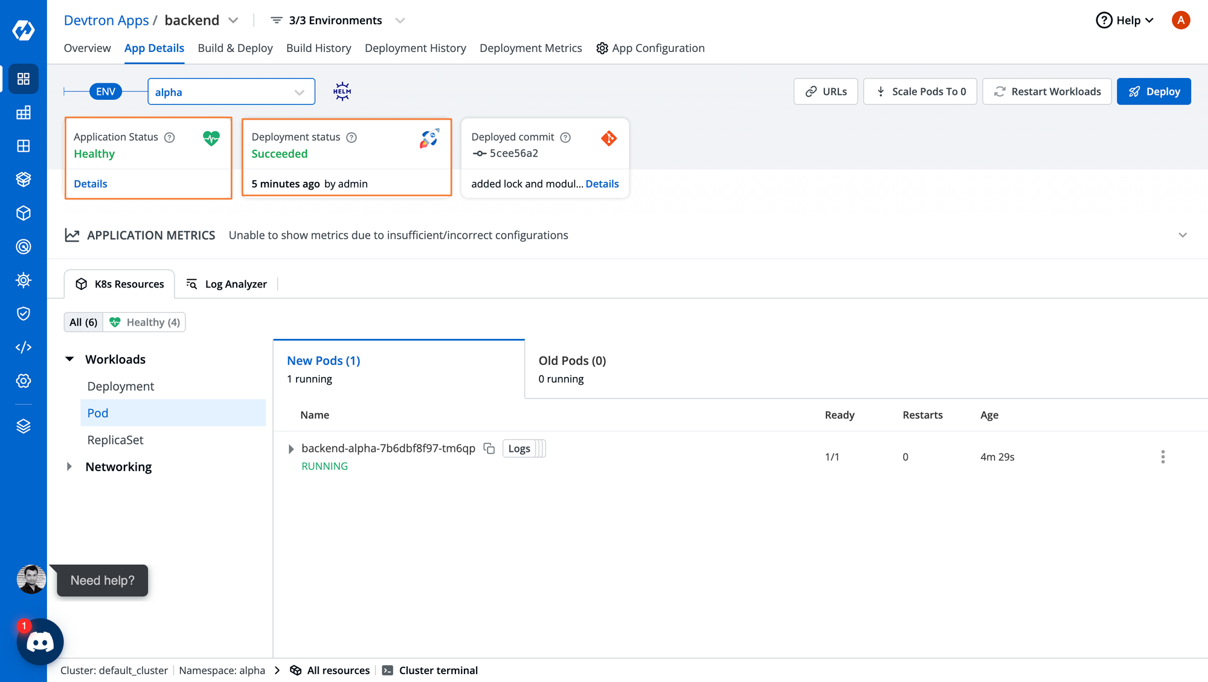
Task: Expand the pod backend-alpha-7b6dbf8f97-tm6qp
Action: (291, 448)
